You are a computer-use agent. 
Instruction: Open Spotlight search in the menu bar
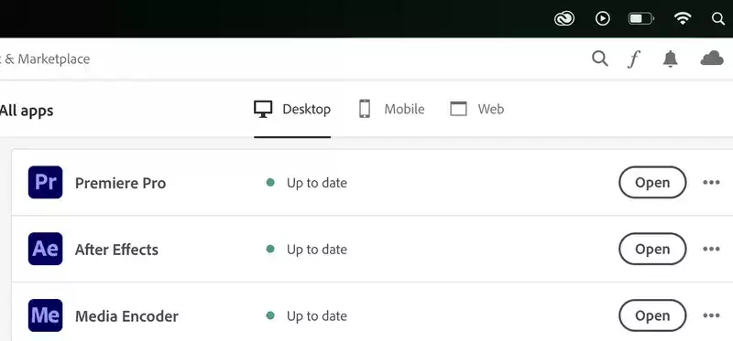point(718,18)
